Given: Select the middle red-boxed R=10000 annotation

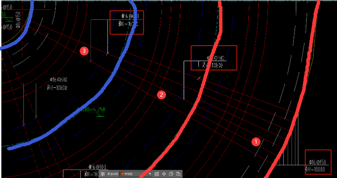Looking at the screenshot, I should click(214, 58).
